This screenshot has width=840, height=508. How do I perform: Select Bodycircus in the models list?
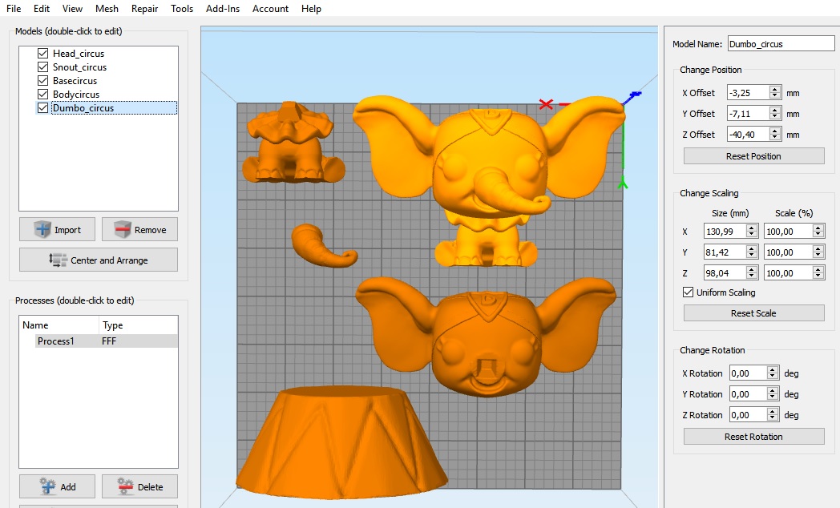click(76, 95)
